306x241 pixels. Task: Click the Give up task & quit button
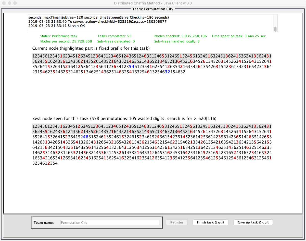[253, 222]
